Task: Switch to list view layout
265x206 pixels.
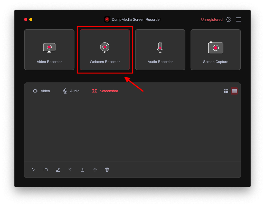Action: coord(234,91)
